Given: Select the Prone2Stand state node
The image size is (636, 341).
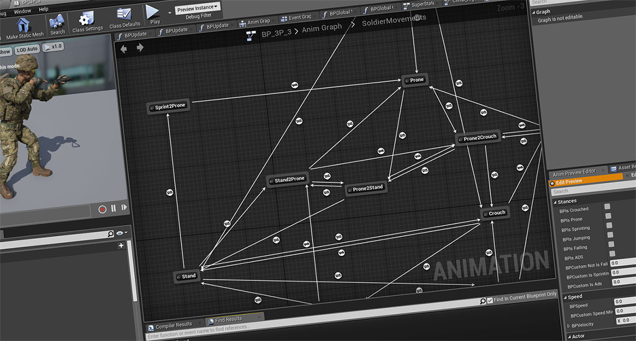Looking at the screenshot, I should click(365, 189).
